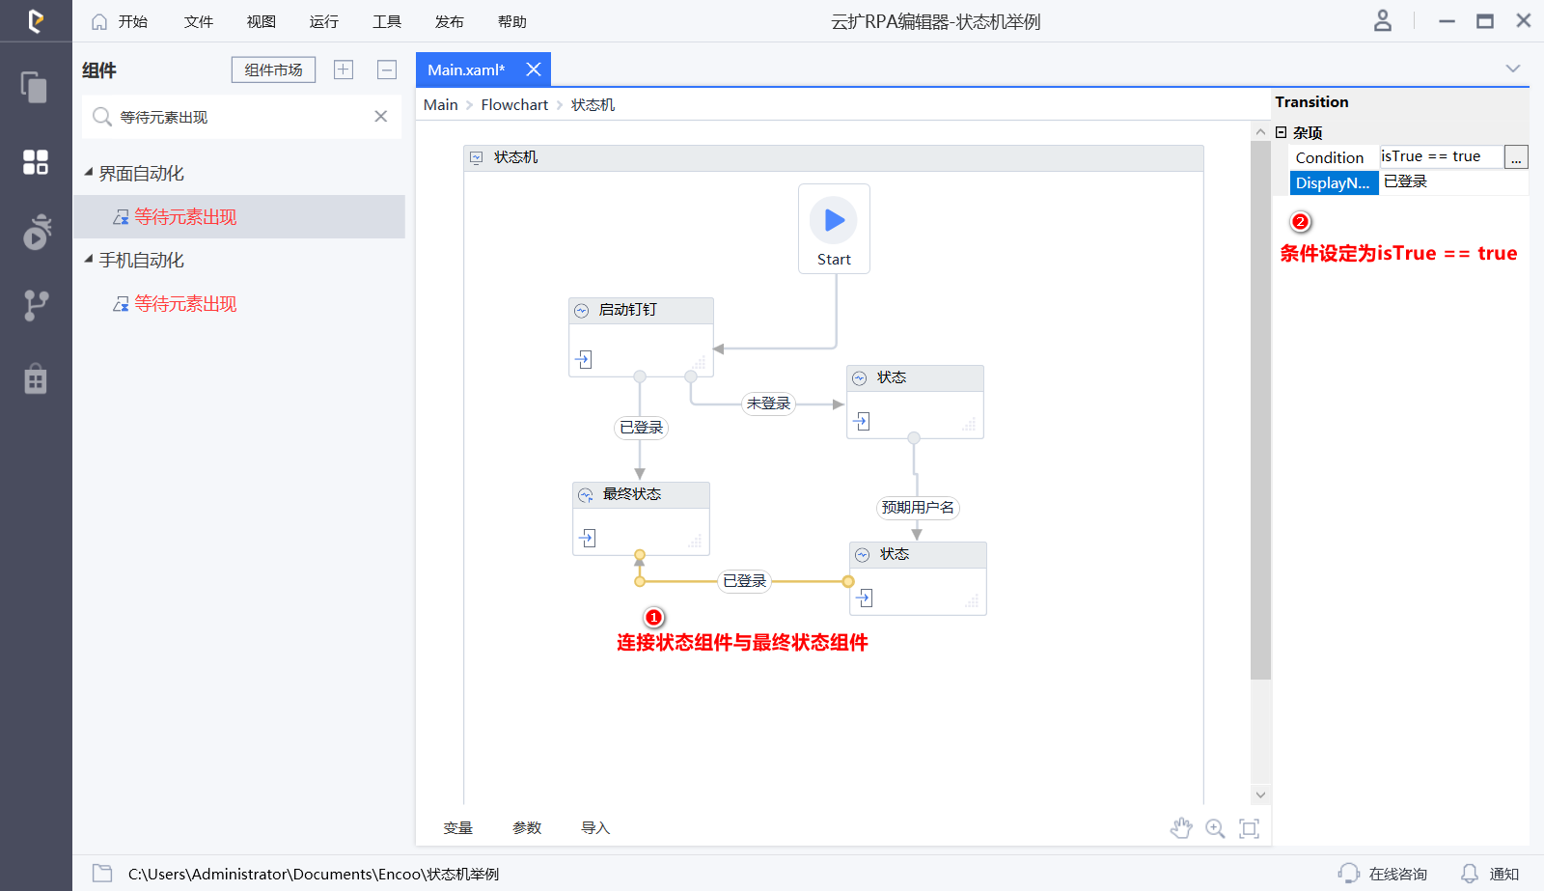1544x891 pixels.
Task: Clear the component search field text
Action: click(381, 117)
